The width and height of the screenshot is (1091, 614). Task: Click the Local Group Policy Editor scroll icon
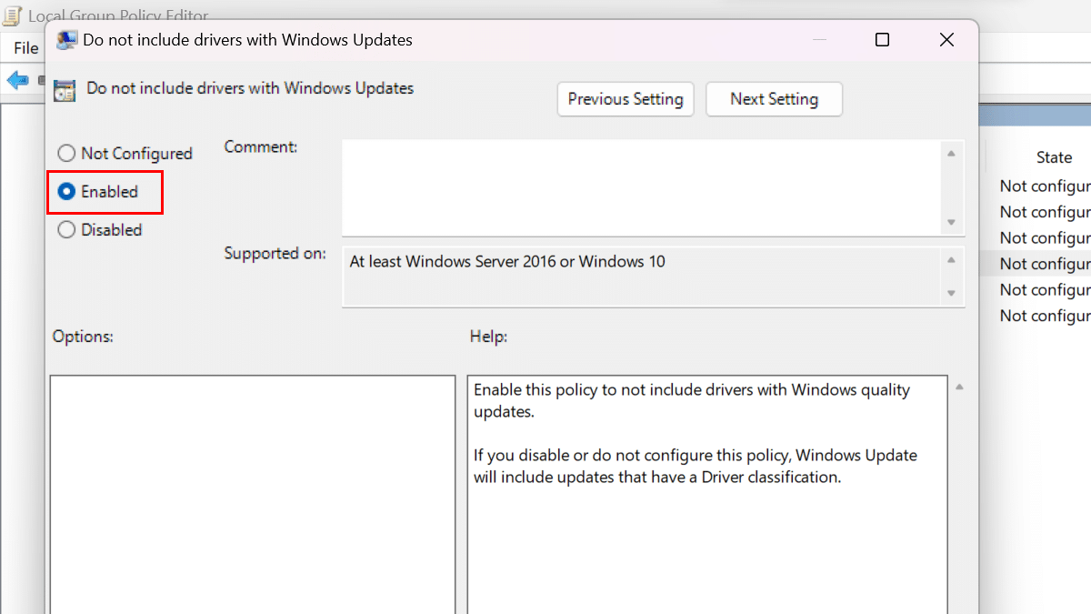[x=13, y=15]
